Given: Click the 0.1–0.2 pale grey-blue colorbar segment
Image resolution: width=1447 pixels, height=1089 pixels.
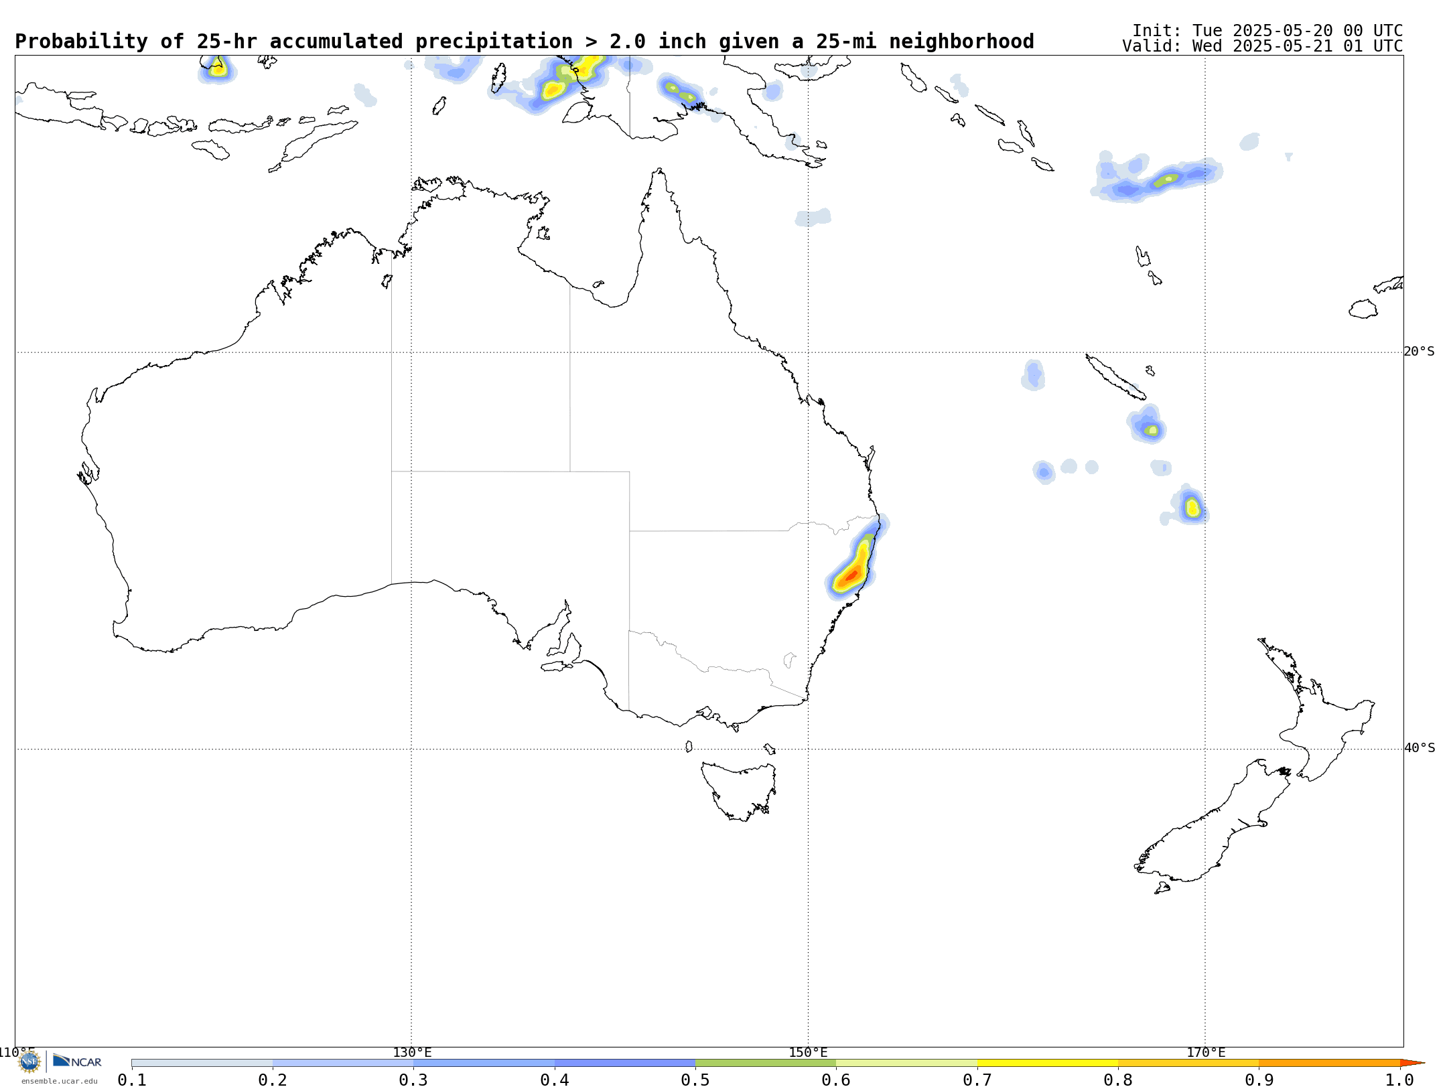Looking at the screenshot, I should pyautogui.click(x=202, y=1063).
